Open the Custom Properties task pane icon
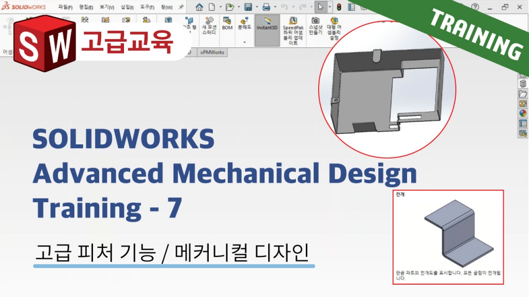Screen dimensions: 529x297 [x=523, y=124]
